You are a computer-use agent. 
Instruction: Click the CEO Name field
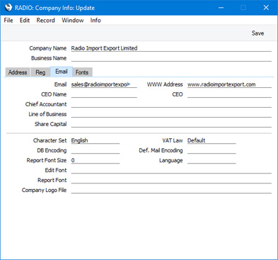(104, 94)
